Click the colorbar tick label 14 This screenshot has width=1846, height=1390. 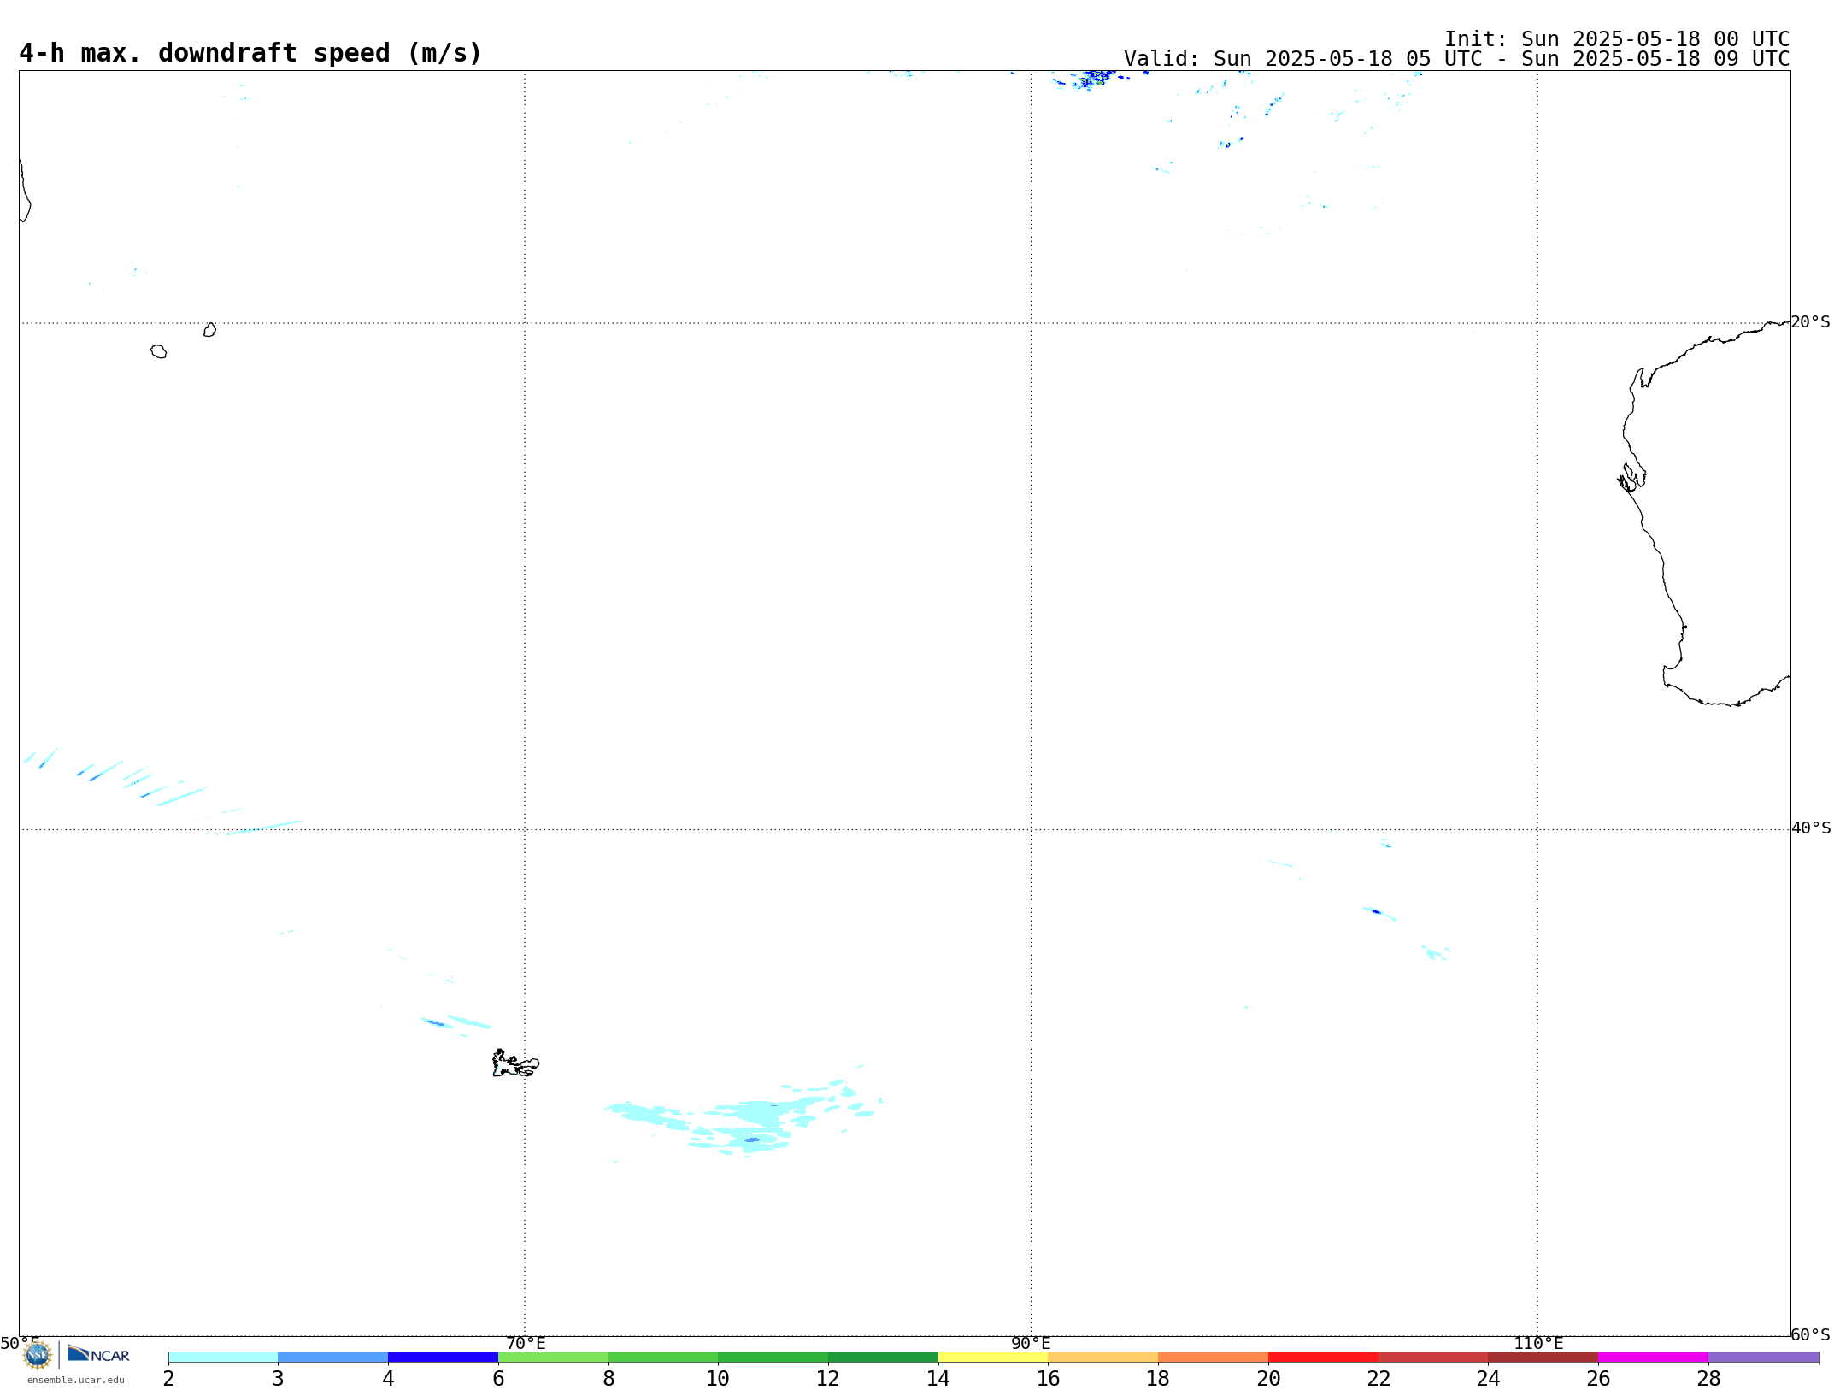[x=938, y=1378]
